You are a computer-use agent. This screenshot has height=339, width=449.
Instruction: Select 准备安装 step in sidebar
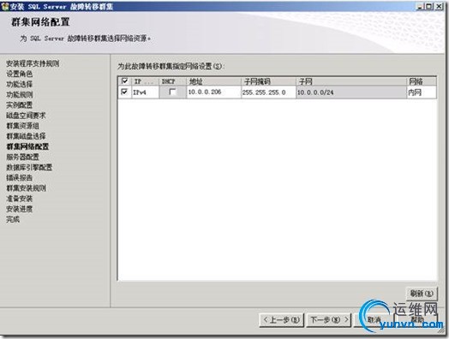[20, 199]
